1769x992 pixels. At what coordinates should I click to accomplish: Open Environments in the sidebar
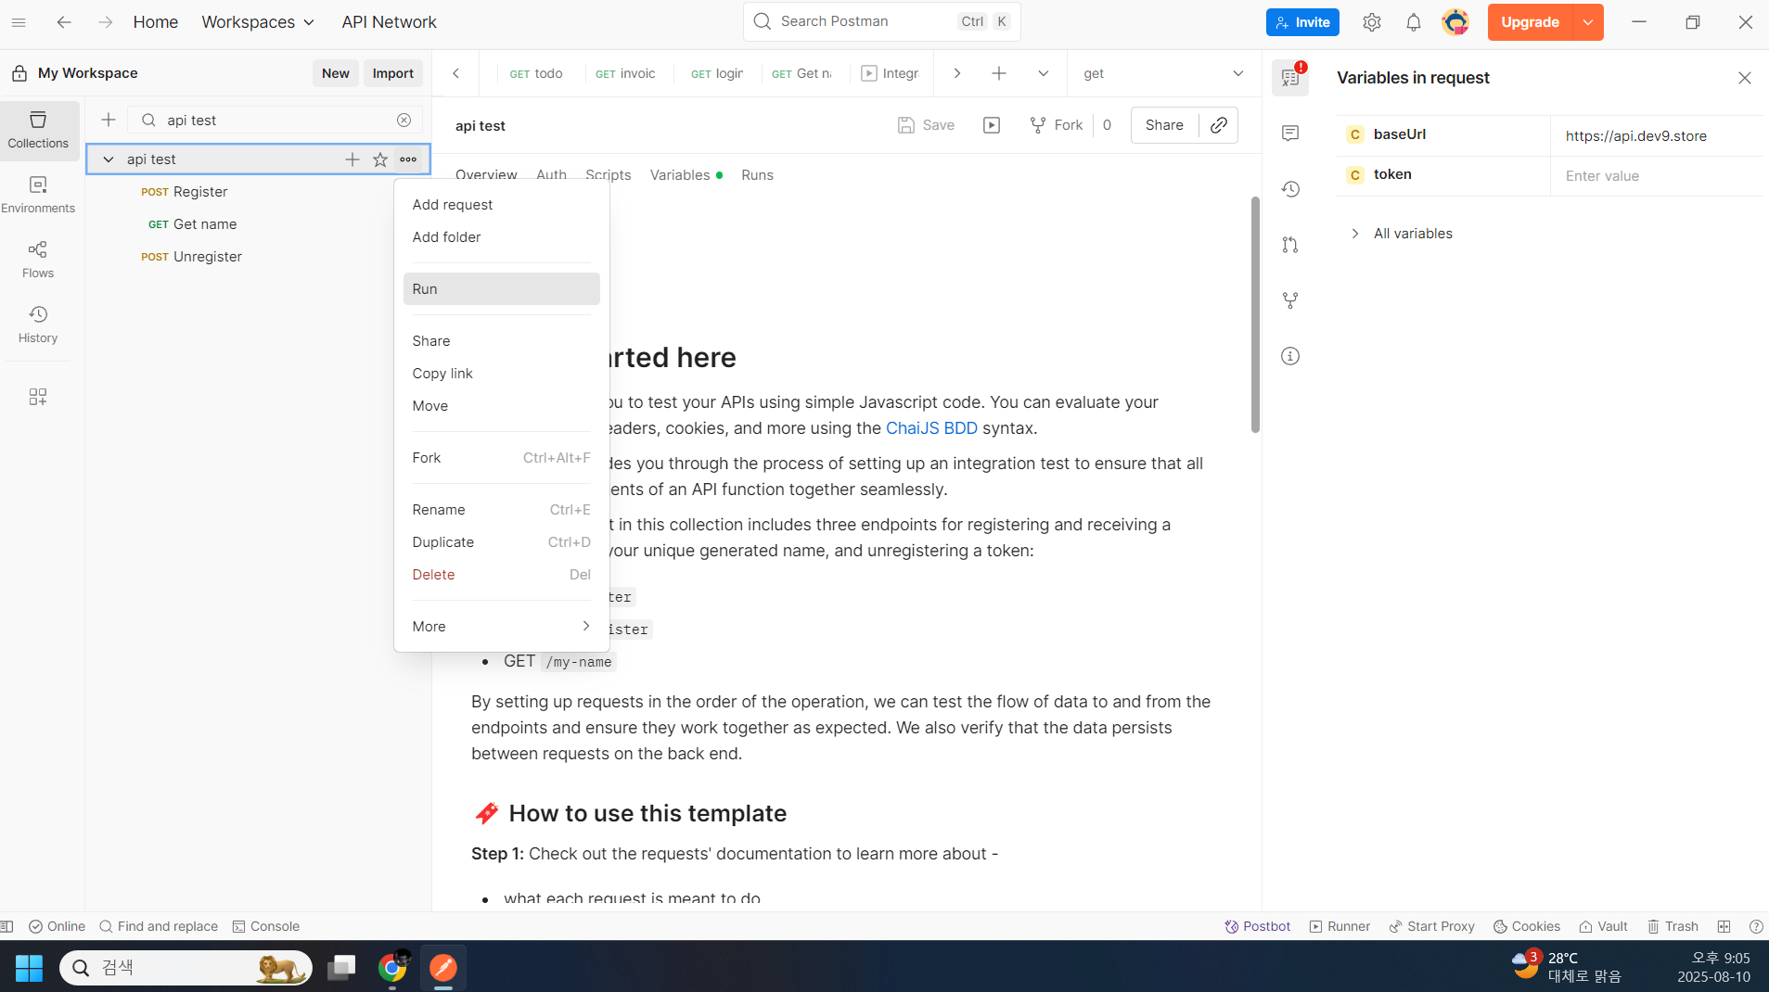[x=38, y=196]
